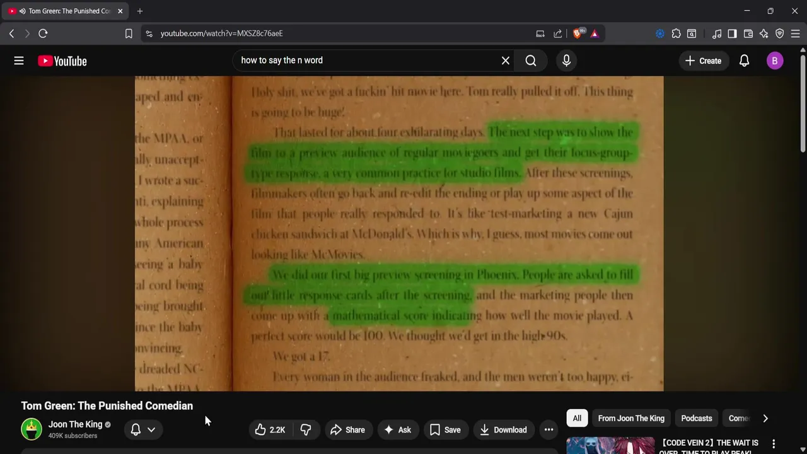Open the Ask AI button
807x454 pixels.
pos(397,430)
